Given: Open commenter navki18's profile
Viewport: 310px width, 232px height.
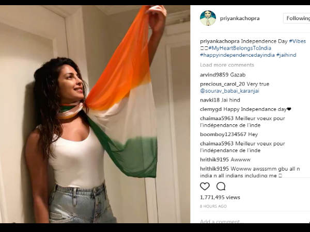Looking at the screenshot, I should click(x=210, y=100).
